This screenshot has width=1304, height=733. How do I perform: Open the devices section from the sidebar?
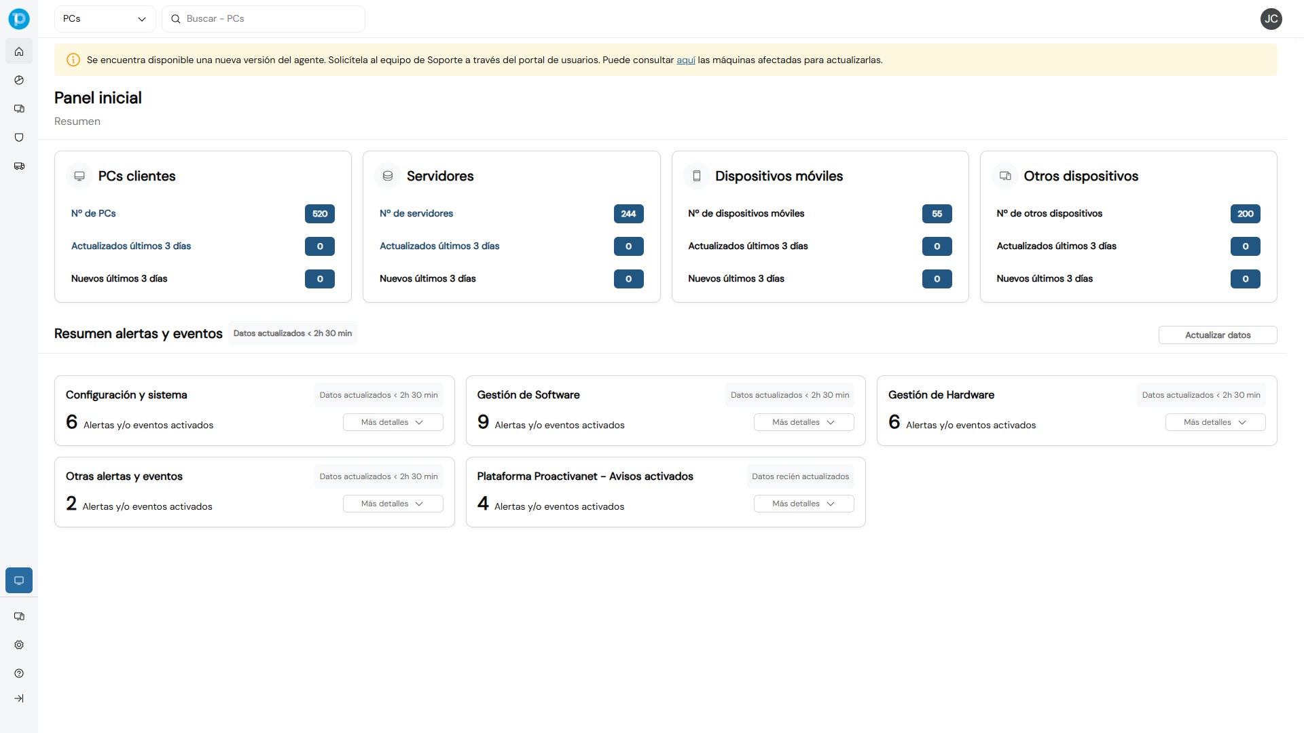pyautogui.click(x=18, y=109)
